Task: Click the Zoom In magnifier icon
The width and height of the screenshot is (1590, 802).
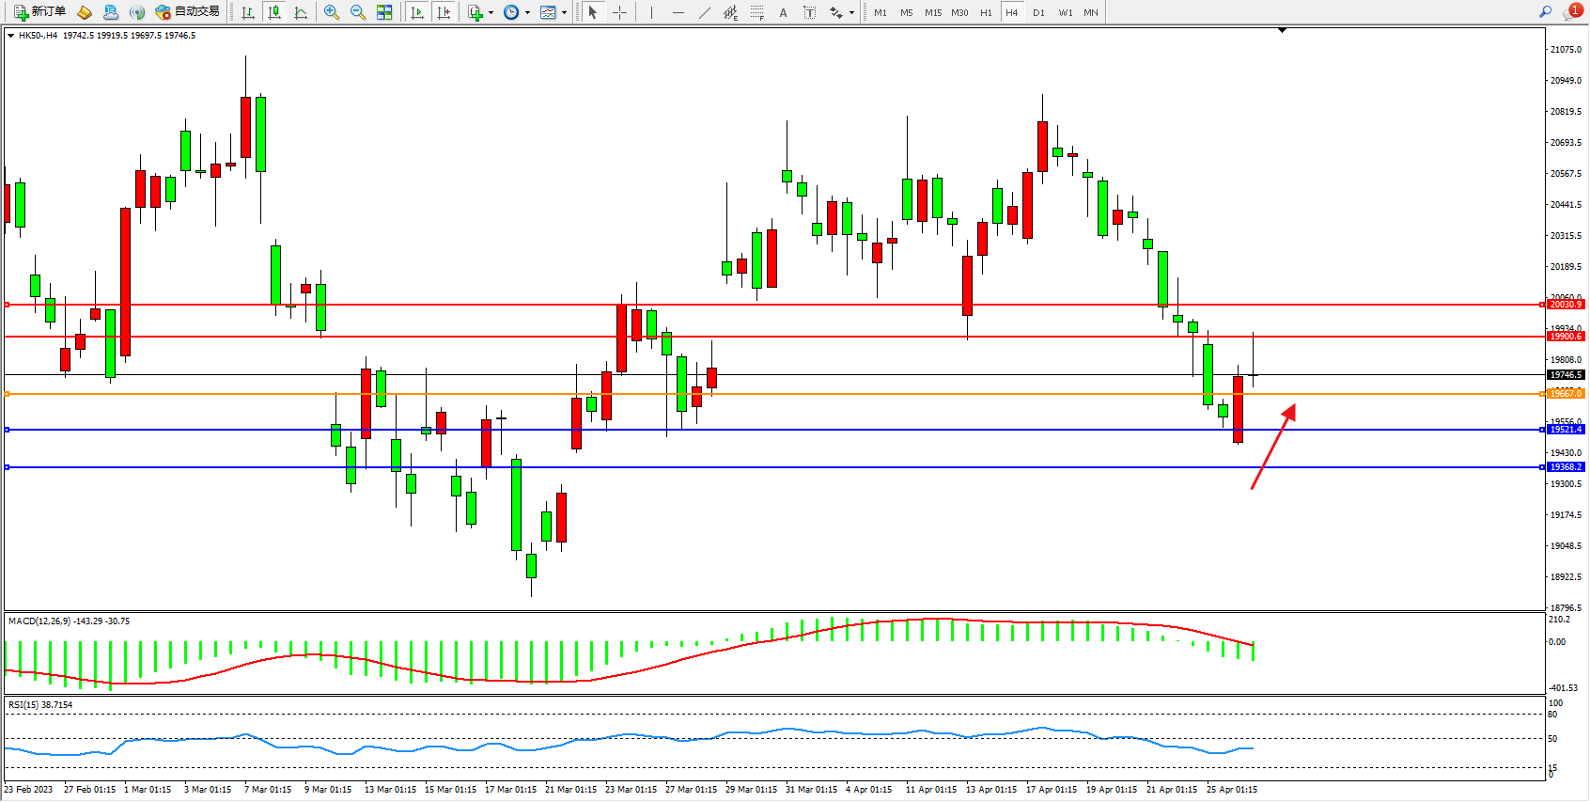Action: click(x=332, y=12)
